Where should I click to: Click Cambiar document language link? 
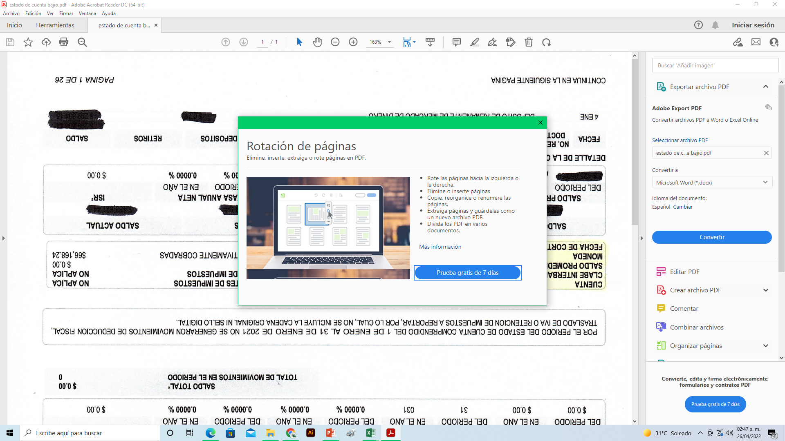[683, 207]
